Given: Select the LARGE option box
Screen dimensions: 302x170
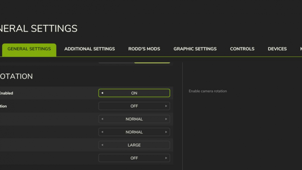Looking at the screenshot, I should pyautogui.click(x=134, y=145).
